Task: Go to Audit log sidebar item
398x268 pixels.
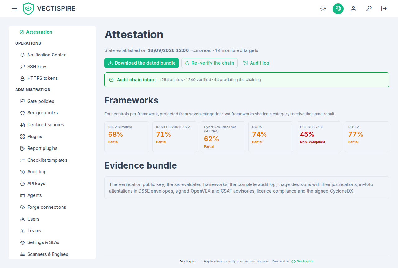Action: [52, 172]
